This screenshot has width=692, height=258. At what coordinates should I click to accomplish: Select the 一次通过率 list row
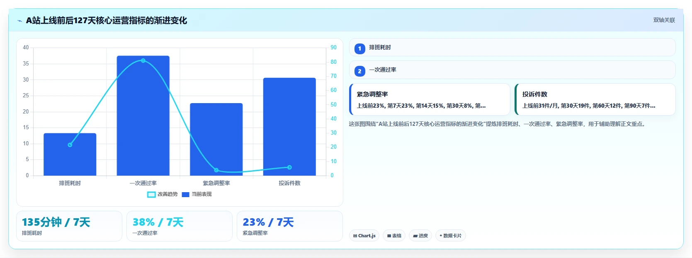[512, 70]
